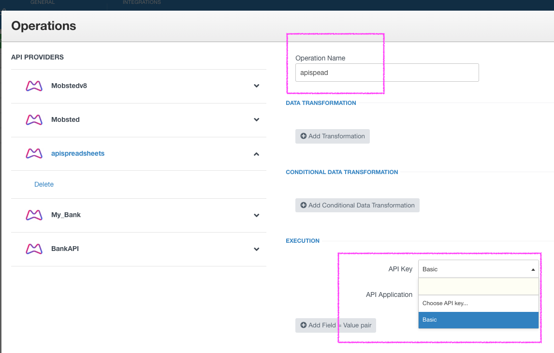Click the Operations dialog title
Image resolution: width=554 pixels, height=353 pixels.
[x=44, y=26]
